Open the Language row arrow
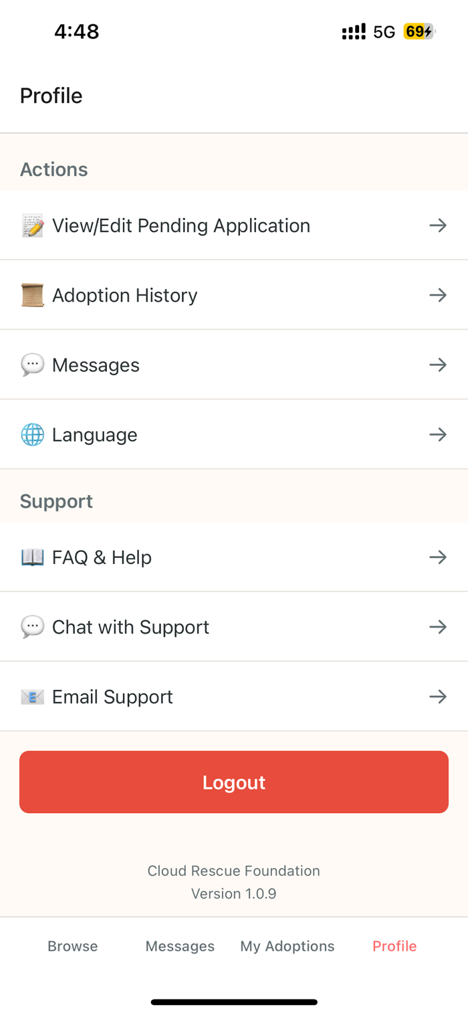 tap(438, 435)
